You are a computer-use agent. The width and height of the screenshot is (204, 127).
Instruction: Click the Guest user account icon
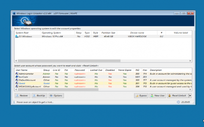click(17, 83)
